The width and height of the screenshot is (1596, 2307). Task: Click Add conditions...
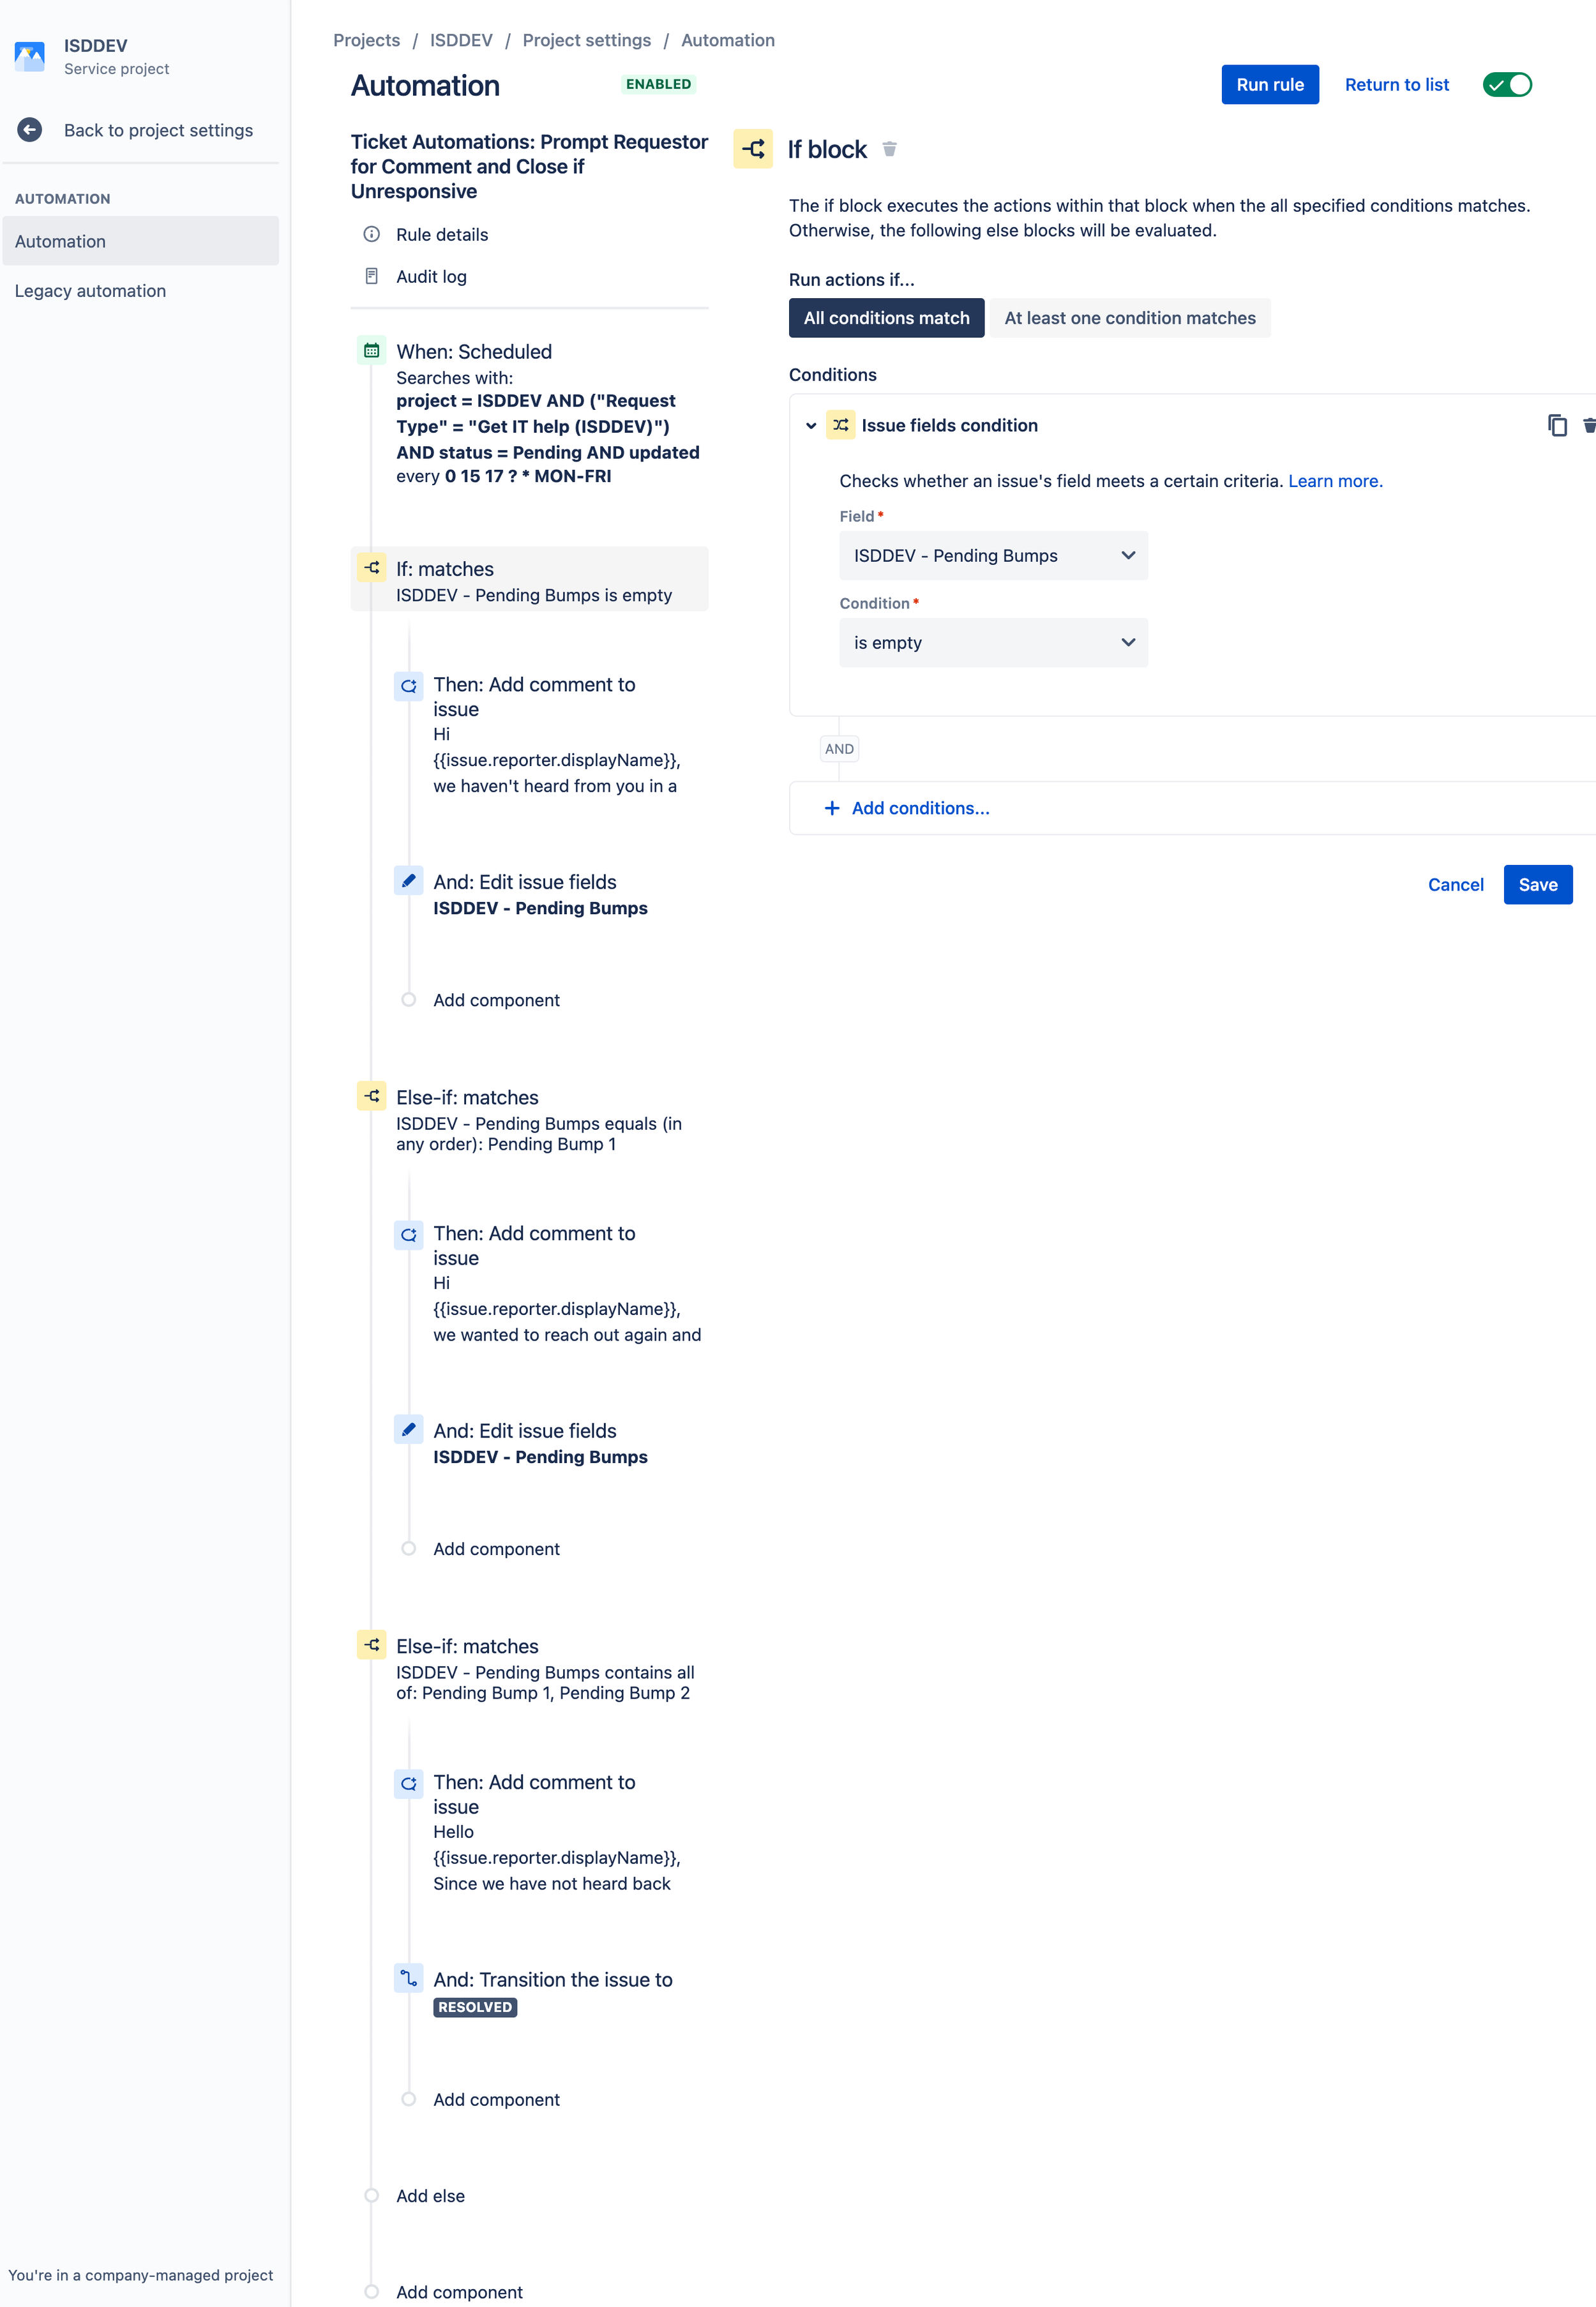[920, 808]
